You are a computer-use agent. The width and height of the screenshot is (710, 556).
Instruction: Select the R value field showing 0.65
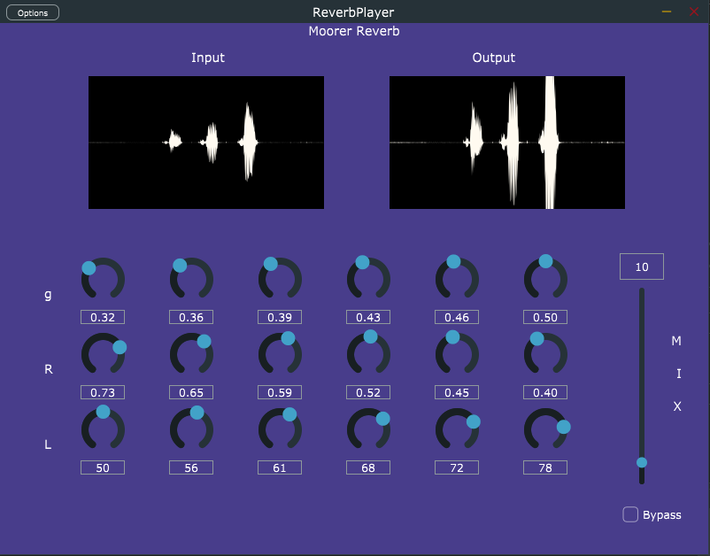tap(191, 392)
